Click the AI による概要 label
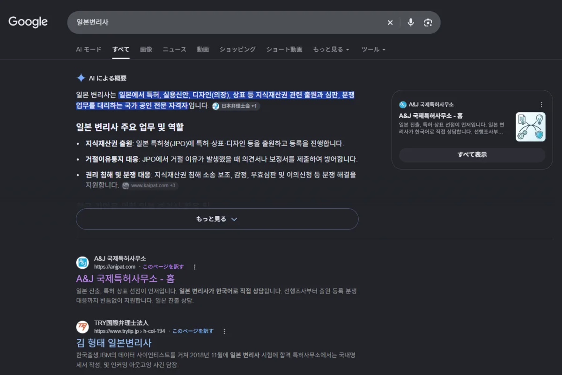The image size is (562, 375). click(108, 78)
